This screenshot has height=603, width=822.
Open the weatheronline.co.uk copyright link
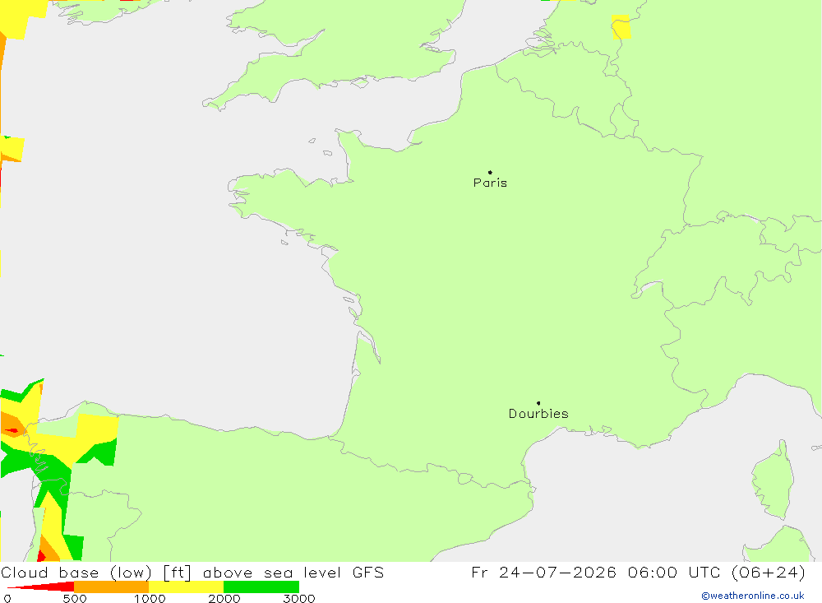pyautogui.click(x=753, y=596)
